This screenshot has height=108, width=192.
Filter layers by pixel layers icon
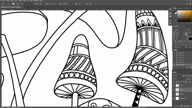(x=183, y=76)
